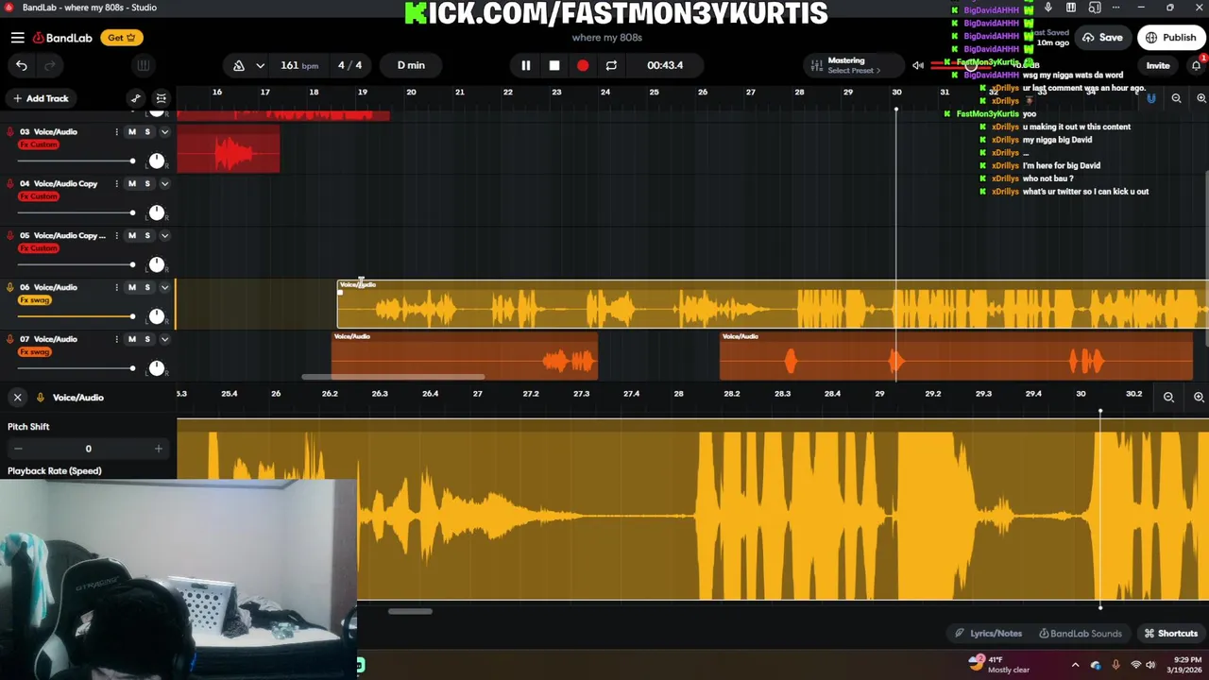Mute track 03 Voice/Audio
Viewport: 1209px width, 680px height.
click(132, 132)
